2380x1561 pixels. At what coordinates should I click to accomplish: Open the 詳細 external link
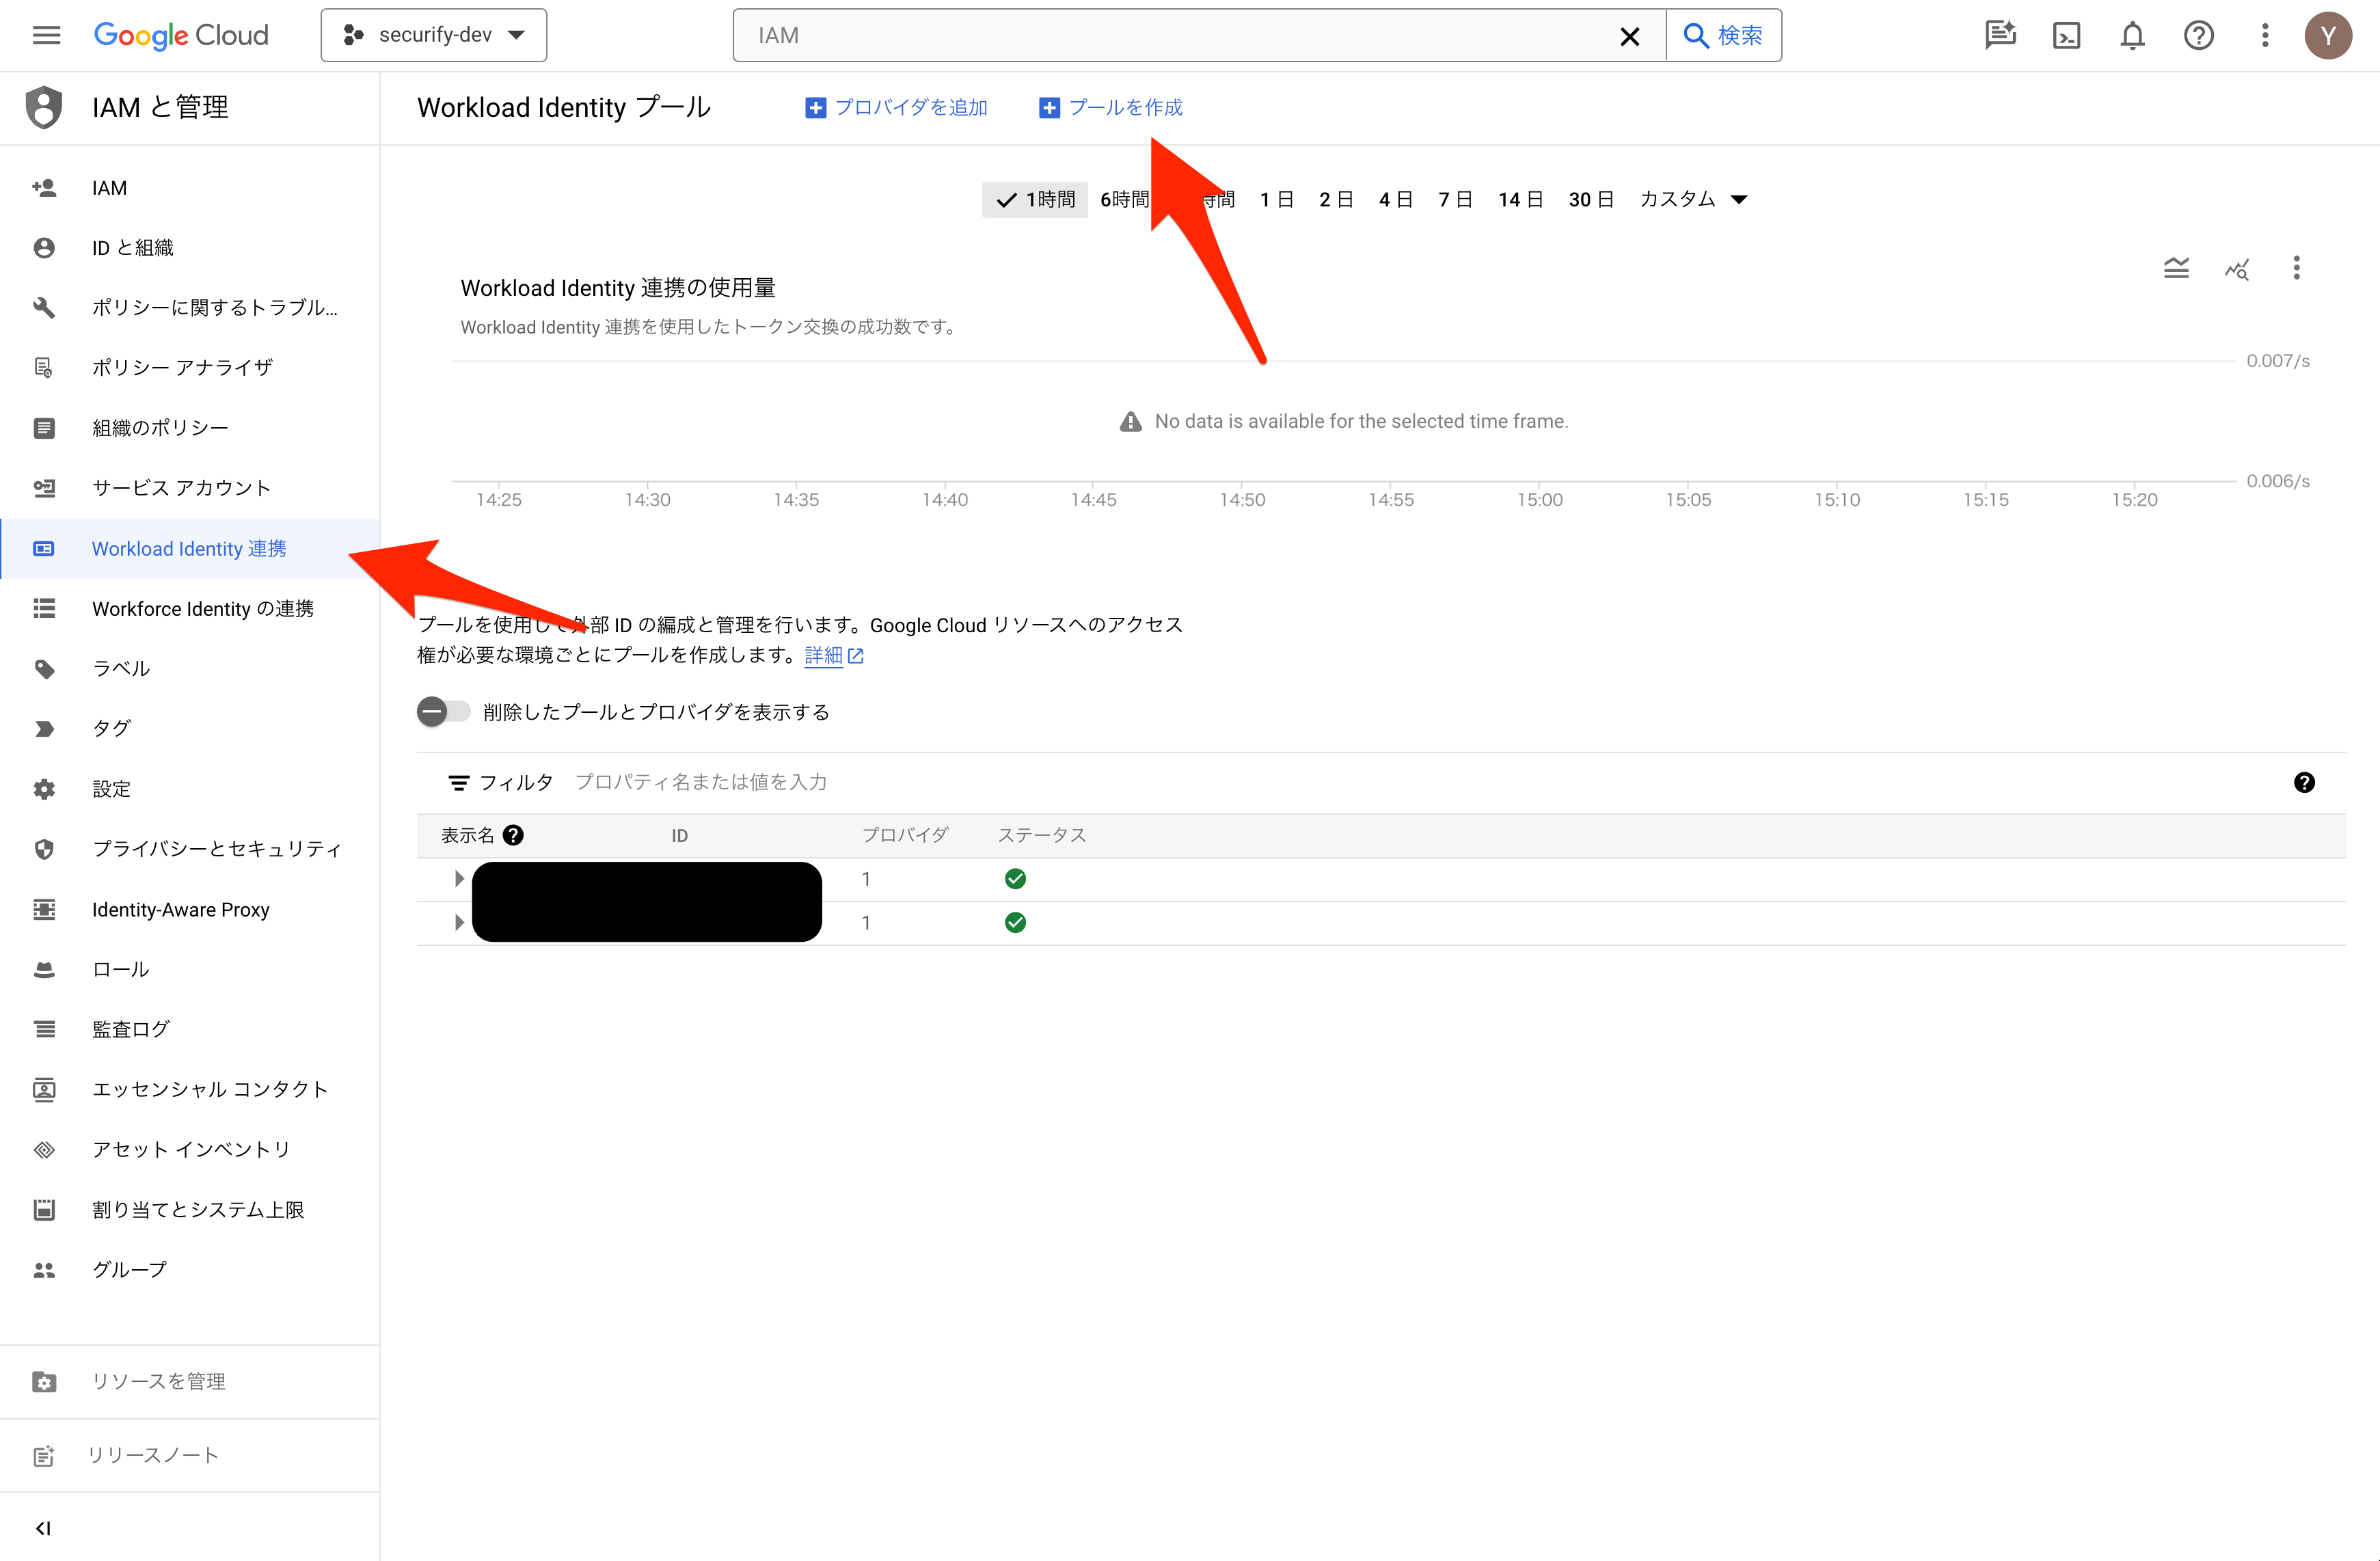[834, 656]
